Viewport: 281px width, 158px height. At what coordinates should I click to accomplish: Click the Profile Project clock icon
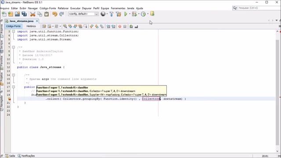(x=143, y=14)
